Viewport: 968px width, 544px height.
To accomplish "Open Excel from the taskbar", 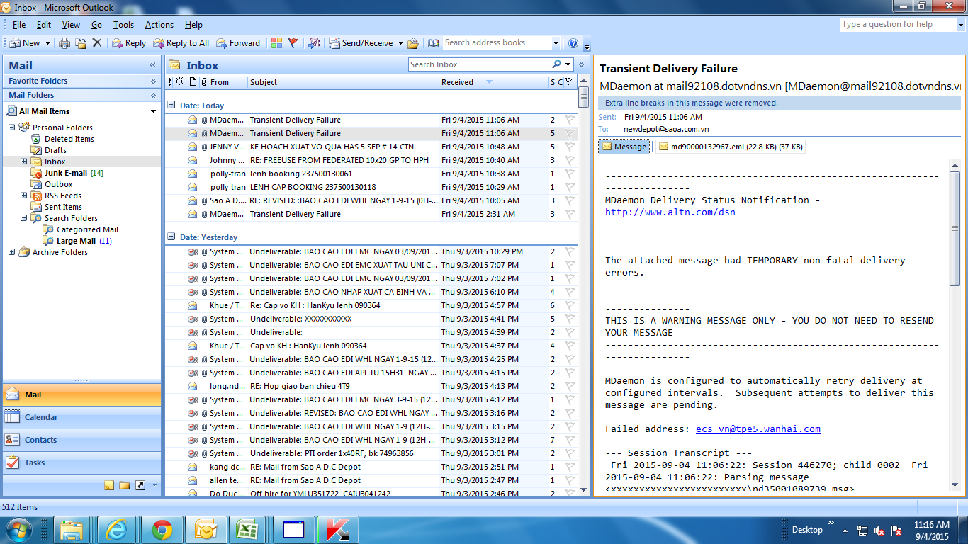I will pos(247,530).
